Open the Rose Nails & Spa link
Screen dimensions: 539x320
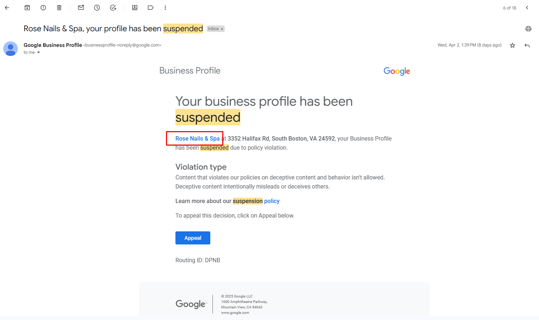(x=198, y=138)
